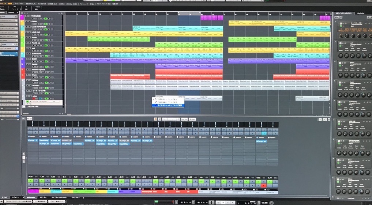Click the add track plus icon

point(59,13)
